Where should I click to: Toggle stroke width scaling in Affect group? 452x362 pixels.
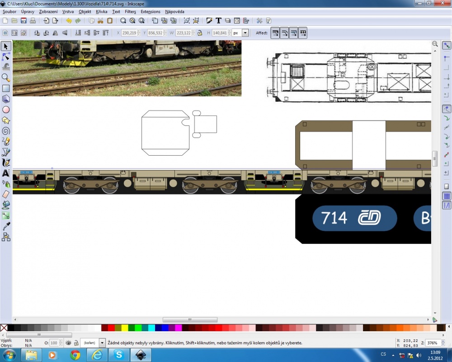[x=275, y=33]
